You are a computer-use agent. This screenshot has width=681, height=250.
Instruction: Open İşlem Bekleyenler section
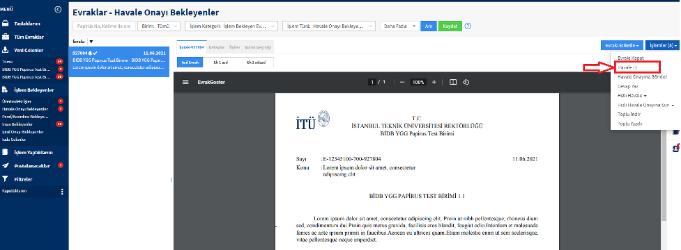pyautogui.click(x=34, y=90)
